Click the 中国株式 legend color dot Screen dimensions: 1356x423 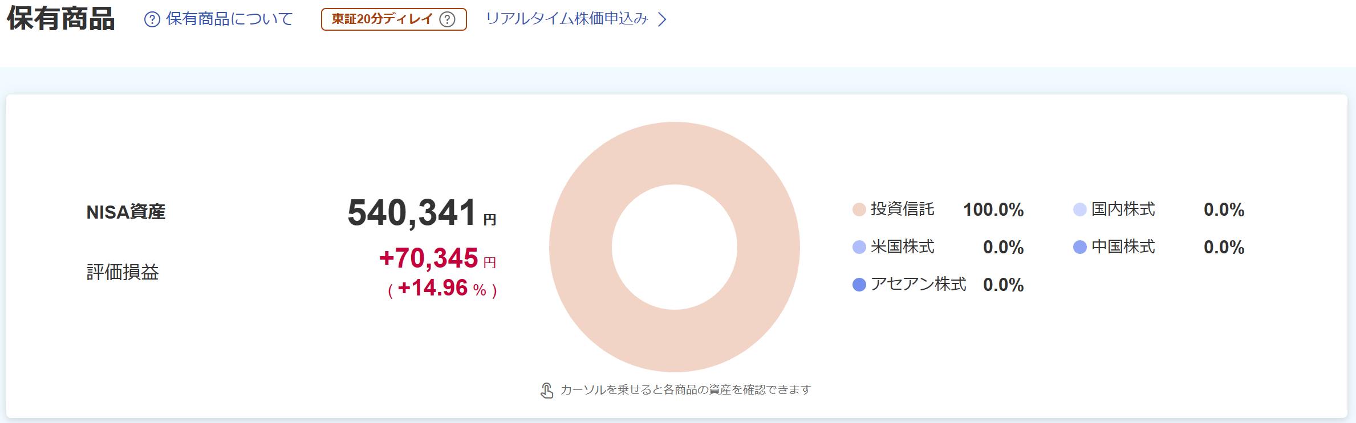(x=1079, y=247)
